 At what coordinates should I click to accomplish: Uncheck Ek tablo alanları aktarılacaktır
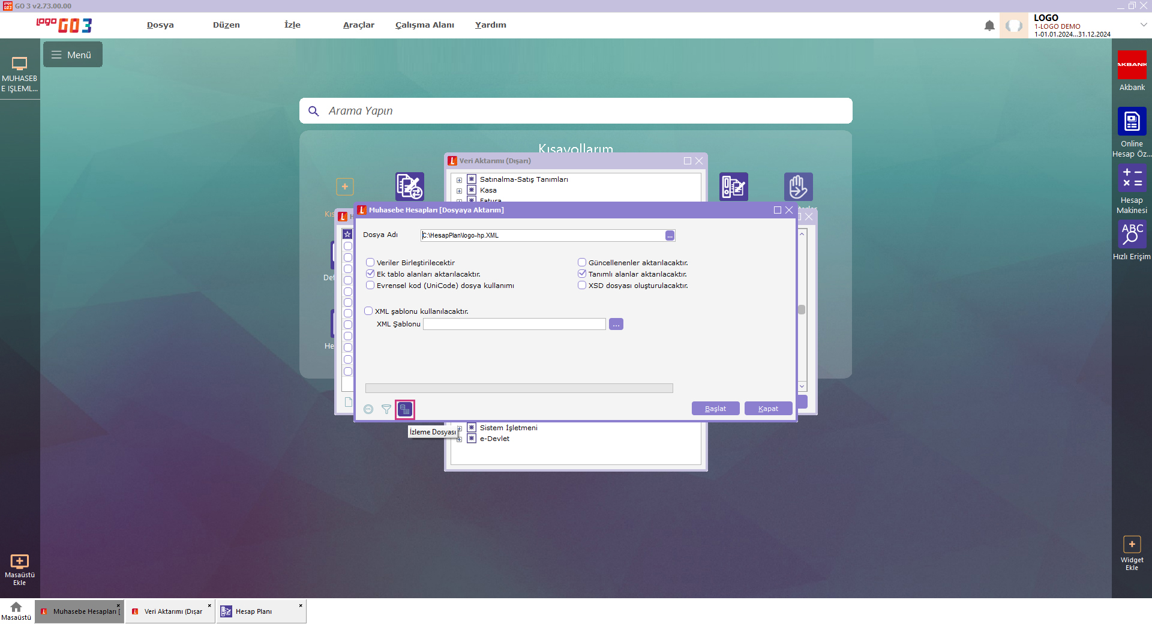pos(370,274)
